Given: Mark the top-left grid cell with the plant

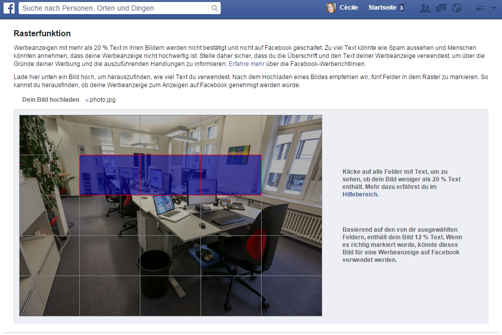Looking at the screenshot, I should 49,135.
